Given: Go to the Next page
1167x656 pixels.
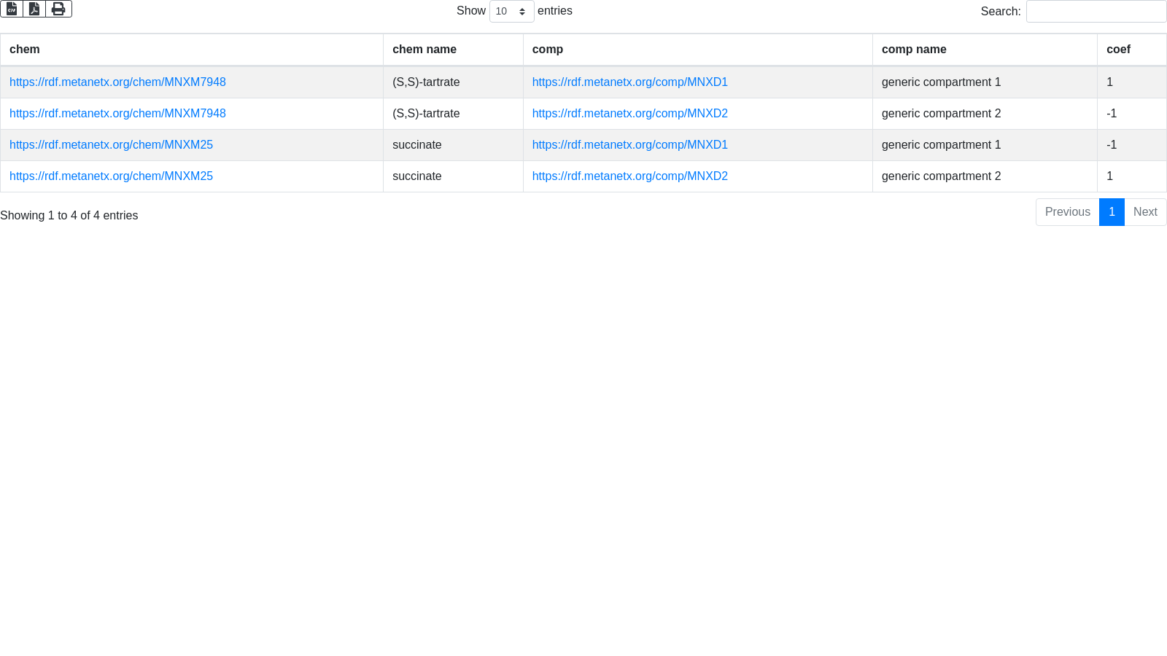Looking at the screenshot, I should click(x=1145, y=212).
